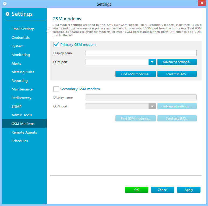The height and width of the screenshot is (206, 208).
Task: Open the Remote Agents page
Action: point(24,132)
